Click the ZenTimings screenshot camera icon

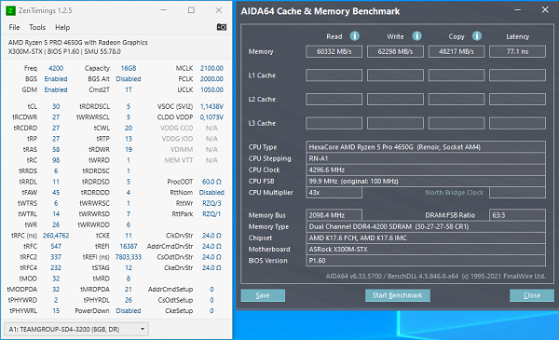click(x=222, y=27)
